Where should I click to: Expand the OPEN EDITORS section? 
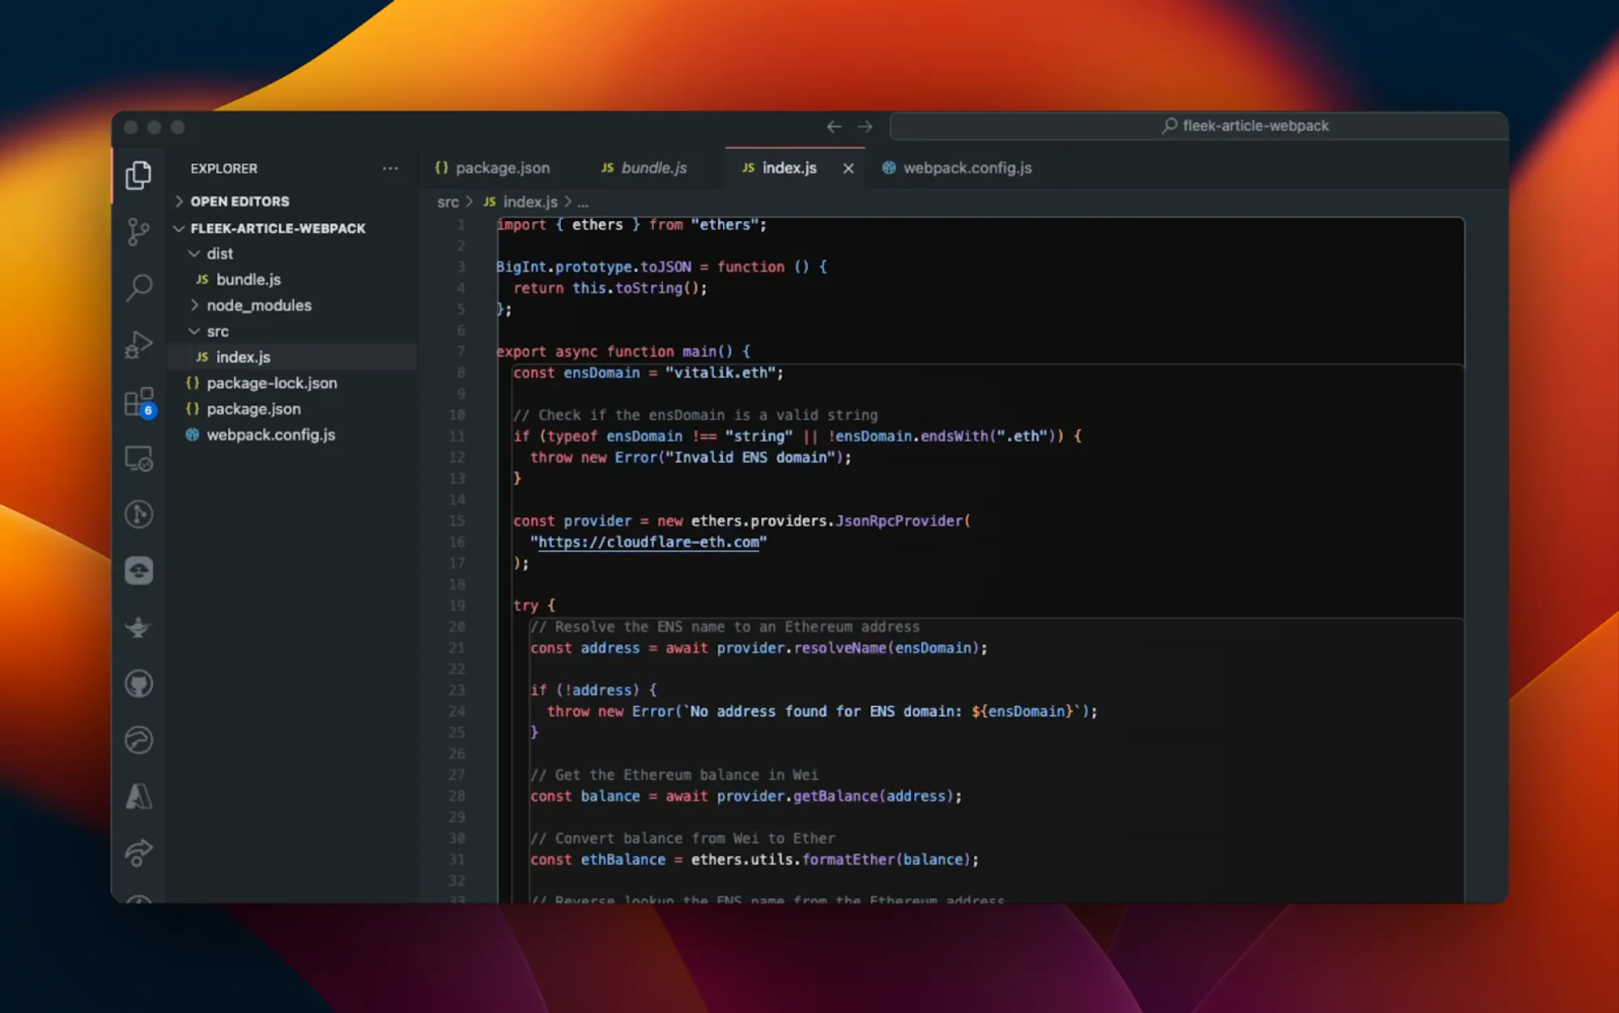point(240,202)
